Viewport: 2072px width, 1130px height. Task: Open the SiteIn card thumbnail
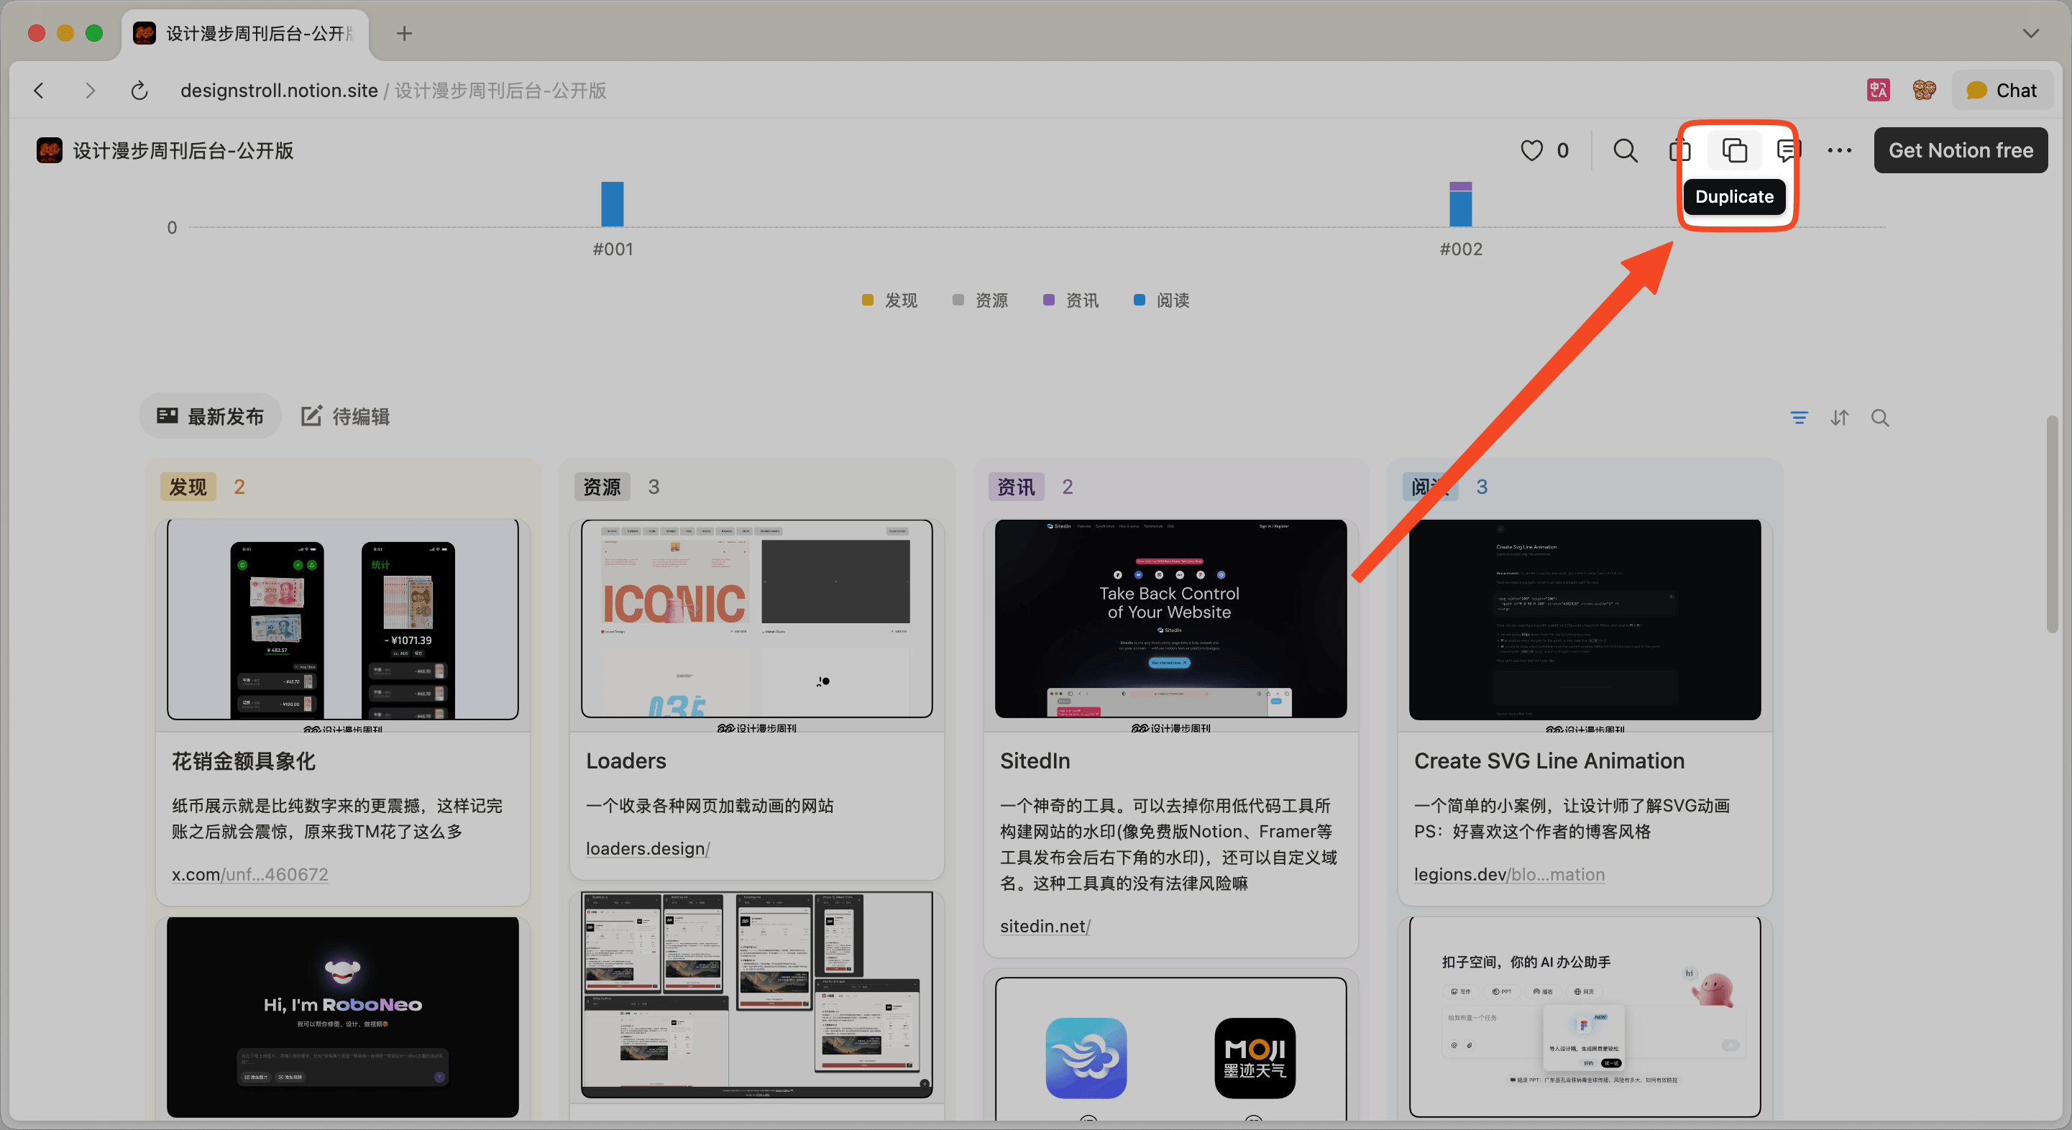1170,618
